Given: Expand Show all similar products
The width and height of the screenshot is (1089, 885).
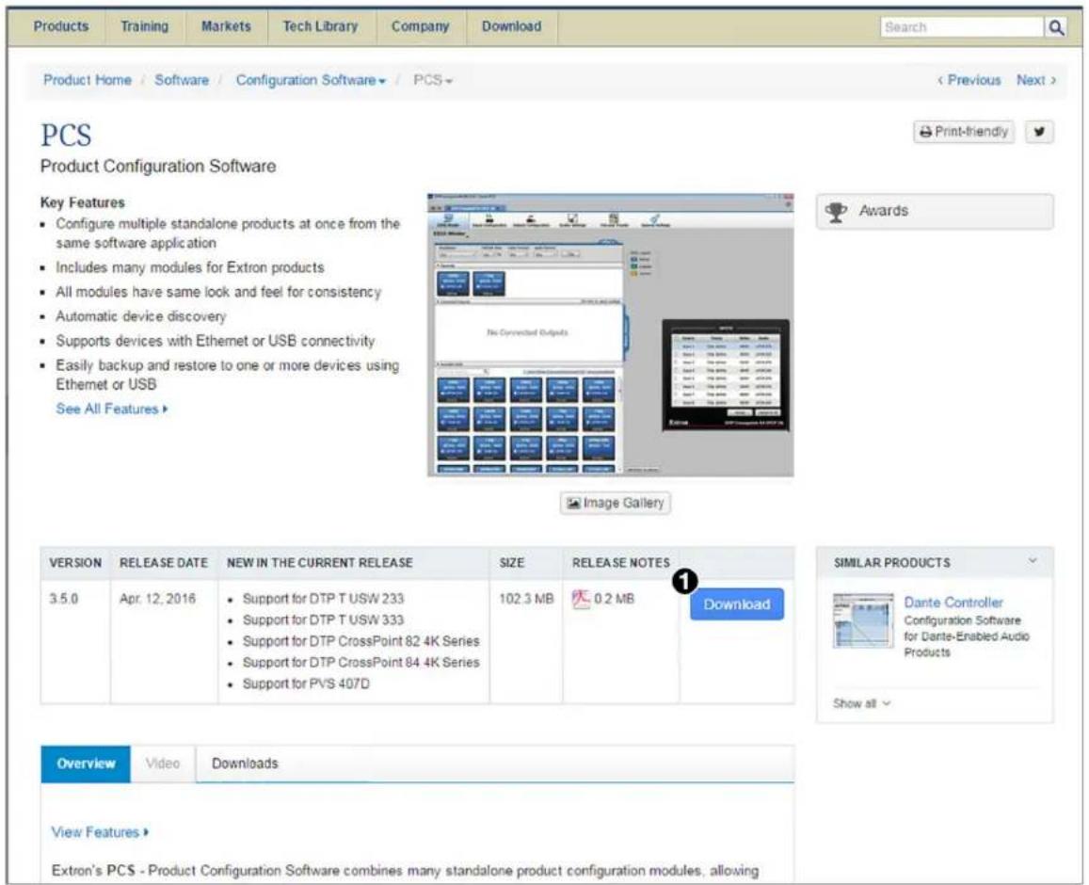Looking at the screenshot, I should 861,703.
